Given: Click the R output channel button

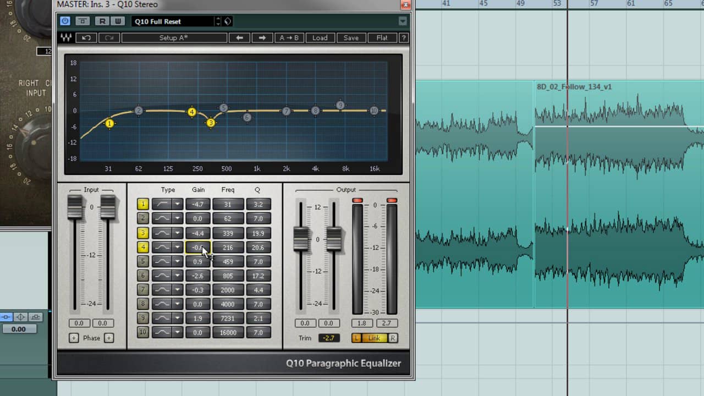Looking at the screenshot, I should (393, 338).
